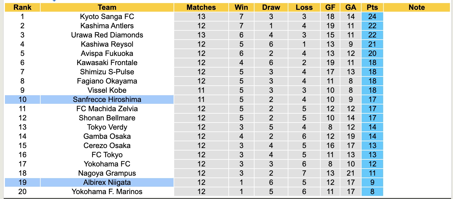Click the Team column header
Viewport: 453px width, 199px height.
coord(107,7)
